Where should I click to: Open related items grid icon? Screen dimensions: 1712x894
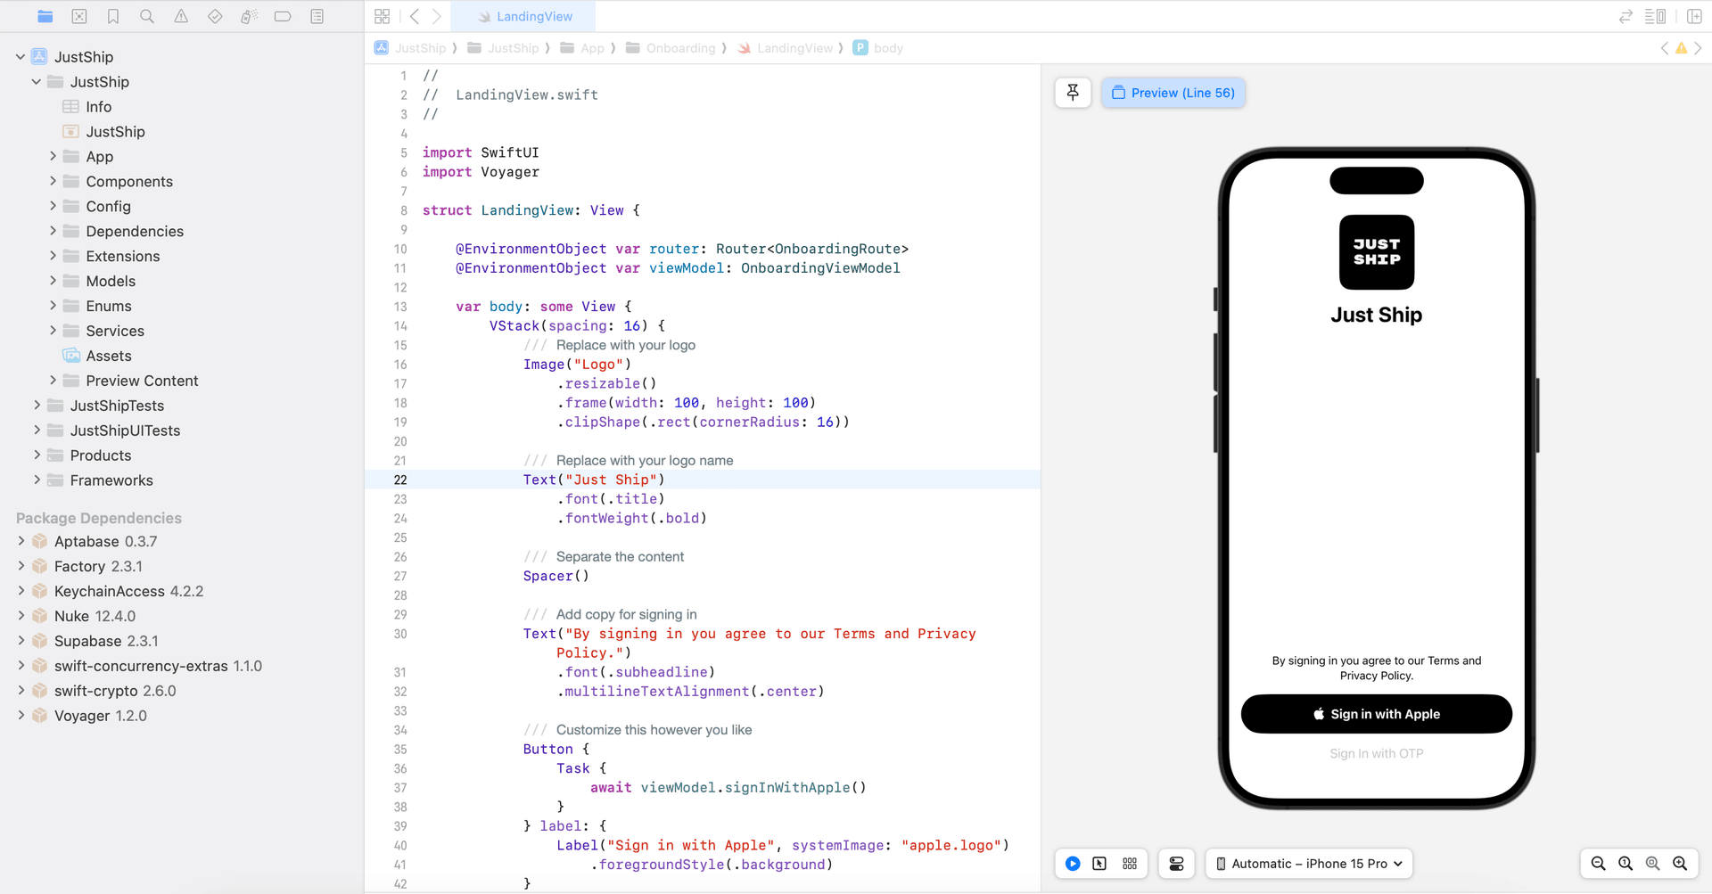point(383,16)
